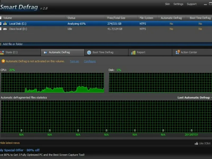Toggle Automatic Defrag 'No' for Local Disk (C:)
Image resolution: width=212 pixels, height=159 pixels.
(171, 24)
